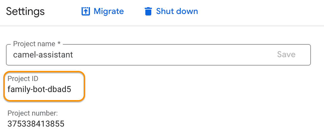Viewport: 324px width, 137px height.
Task: Click the camel-assistant text in the field
Action: coord(43,55)
